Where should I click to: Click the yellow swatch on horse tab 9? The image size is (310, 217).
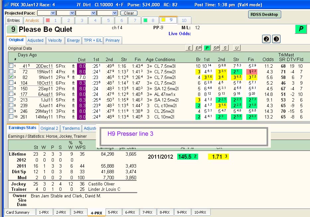163,20
